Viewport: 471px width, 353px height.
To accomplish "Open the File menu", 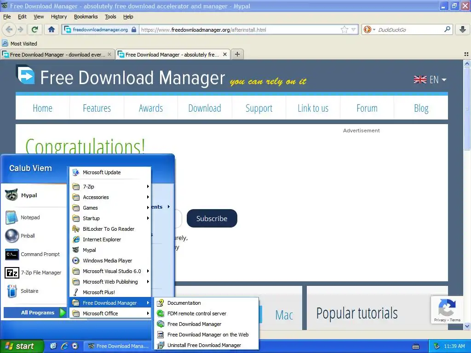I will click(7, 17).
